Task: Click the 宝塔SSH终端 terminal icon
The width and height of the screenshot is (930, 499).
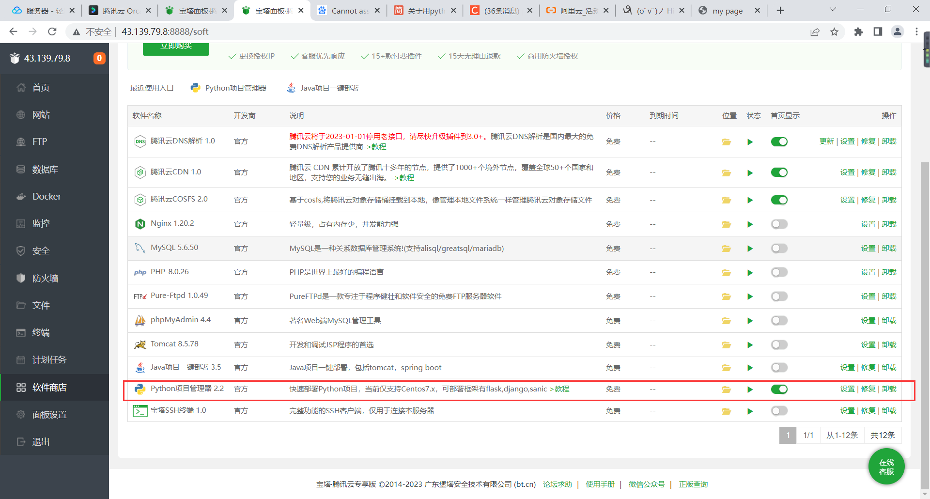Action: pos(140,411)
